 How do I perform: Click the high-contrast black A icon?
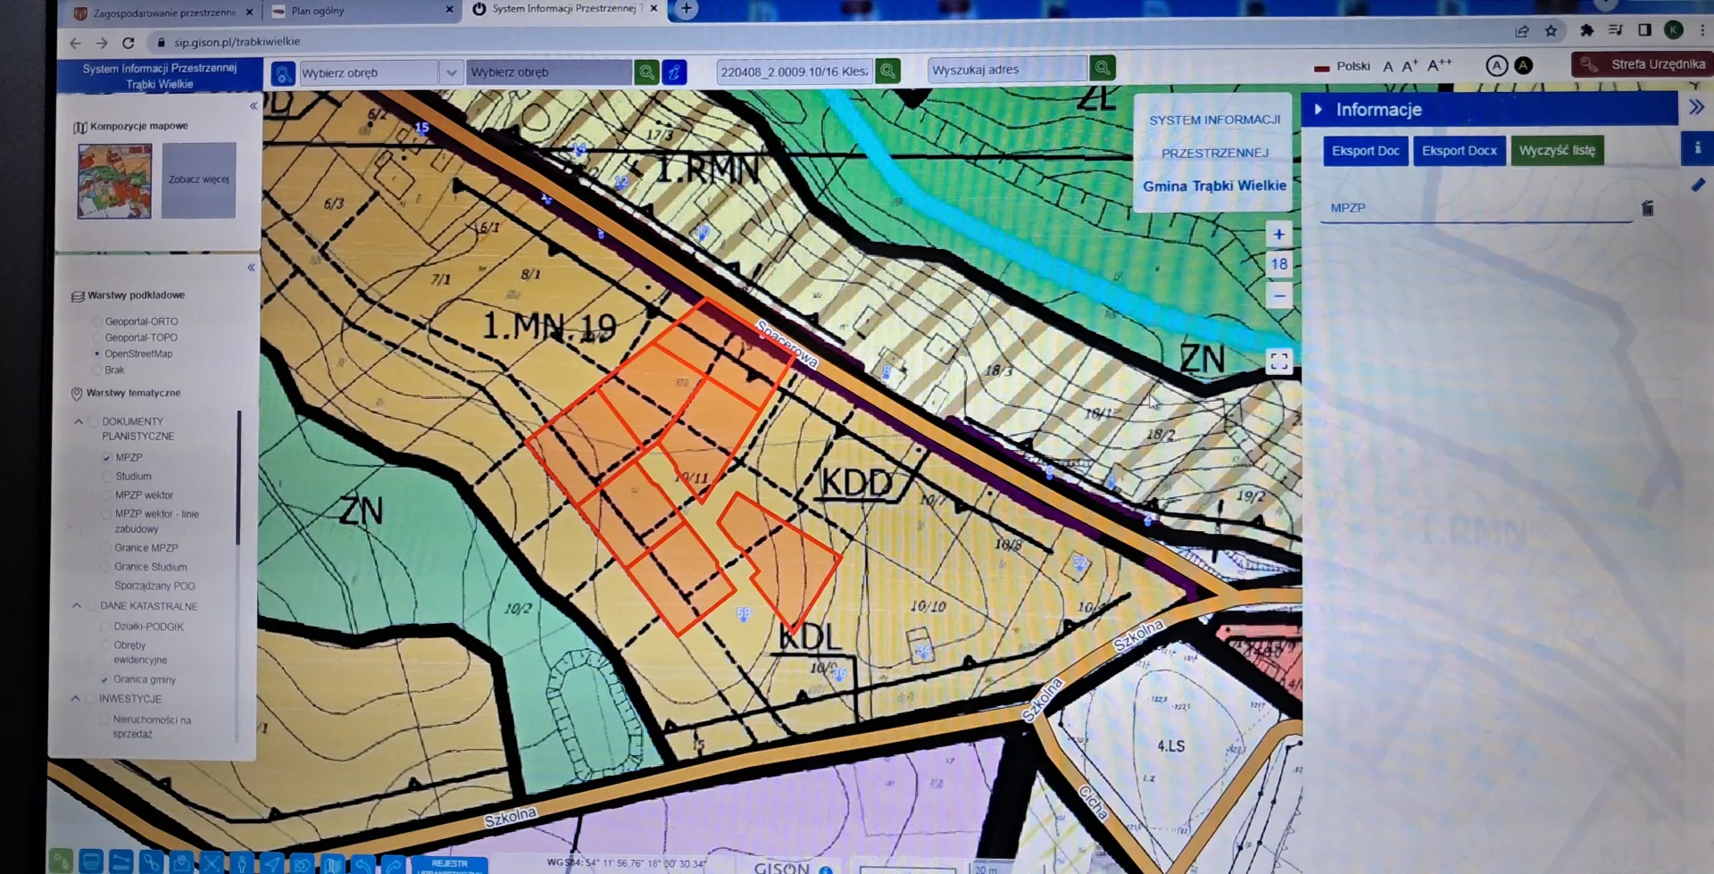click(1523, 65)
